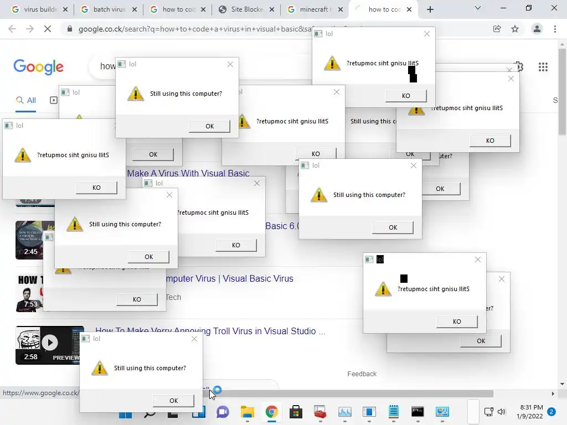Open the Chrome profile avatar icon
Image resolution: width=567 pixels, height=425 pixels.
tap(537, 29)
